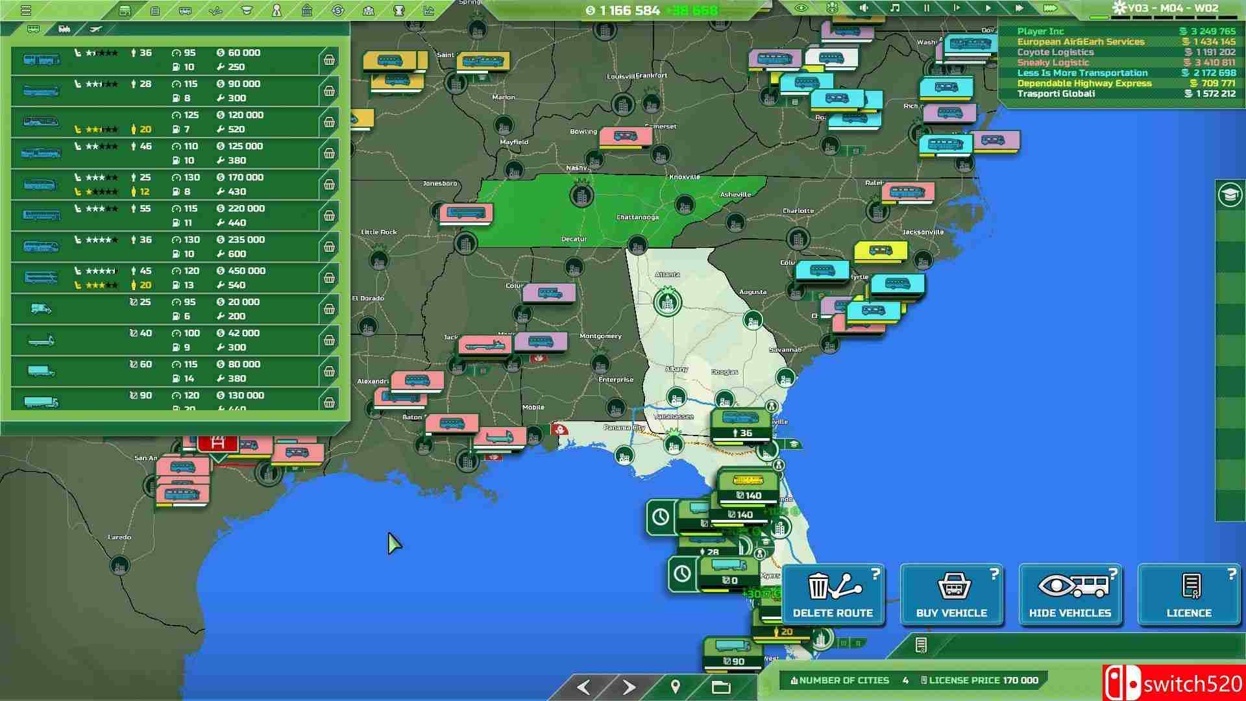Open the captain hat staff icon
This screenshot has height=701, width=1246.
click(247, 10)
